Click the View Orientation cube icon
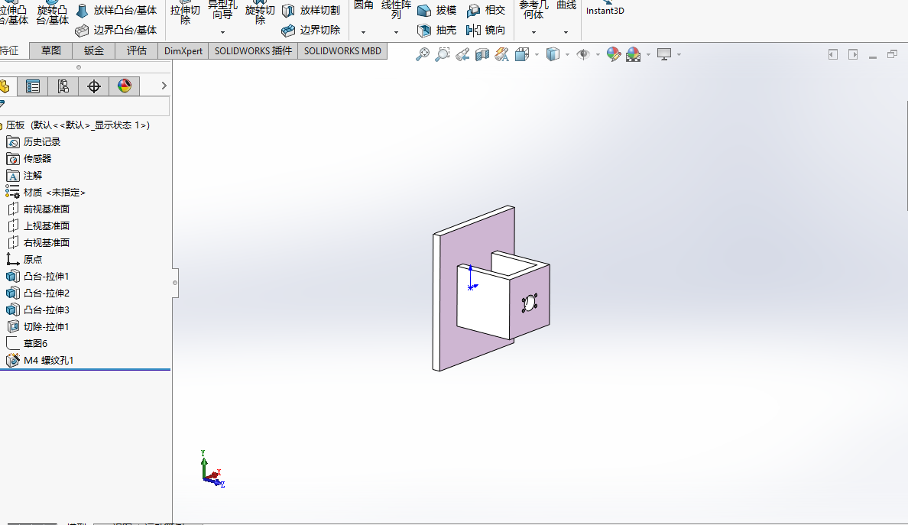Viewport: 908px width, 525px height. pos(522,54)
